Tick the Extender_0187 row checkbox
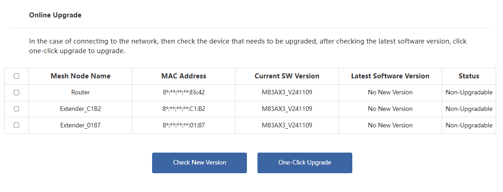The height and width of the screenshot is (192, 503). tap(16, 126)
